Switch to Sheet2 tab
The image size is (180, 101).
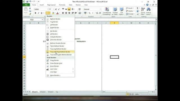pyautogui.click(x=43, y=92)
